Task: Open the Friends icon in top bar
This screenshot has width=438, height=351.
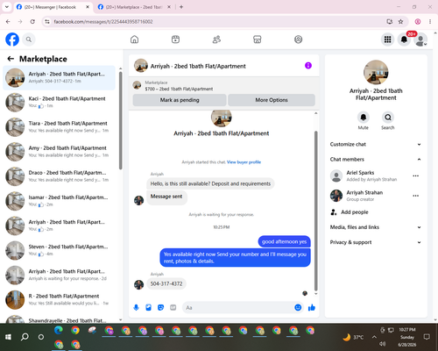Action: tap(216, 39)
